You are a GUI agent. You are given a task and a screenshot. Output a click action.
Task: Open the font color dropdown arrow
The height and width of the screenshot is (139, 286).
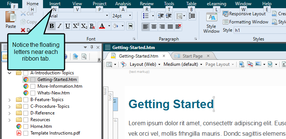click(109, 26)
